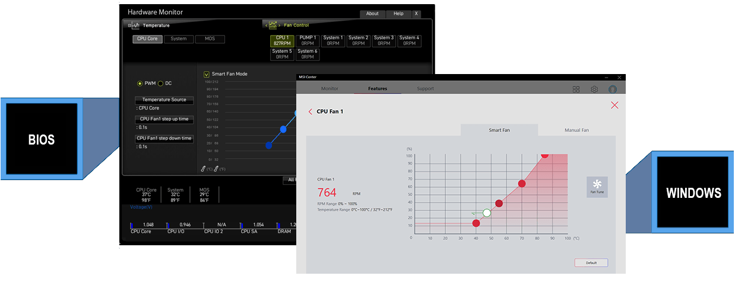Click the CPU I/O 0.946 voltage reading
Screen dimensions: 735x282
pyautogui.click(x=185, y=225)
